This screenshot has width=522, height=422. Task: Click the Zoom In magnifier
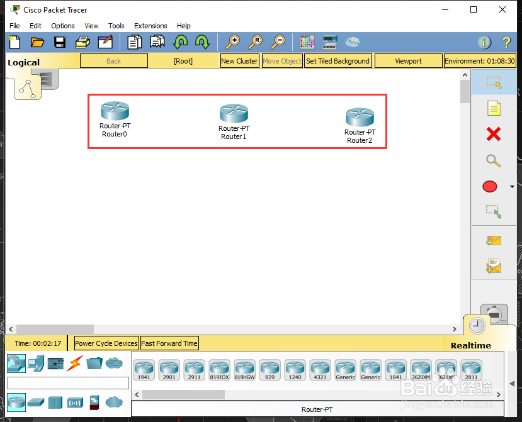pos(232,42)
